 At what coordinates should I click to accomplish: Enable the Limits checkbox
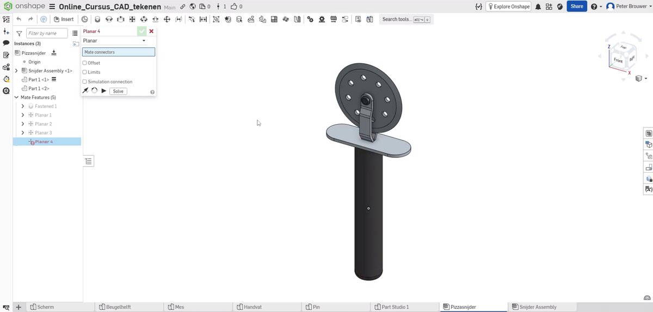pyautogui.click(x=84, y=72)
